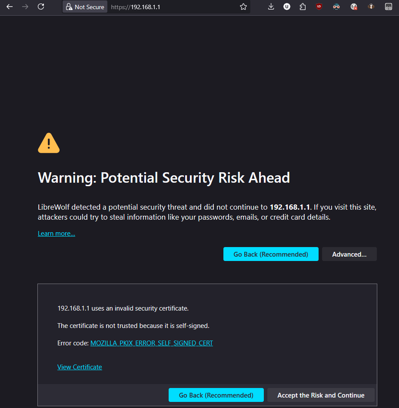Click the globe with red X extension icon
The image size is (399, 408).
pos(354,7)
